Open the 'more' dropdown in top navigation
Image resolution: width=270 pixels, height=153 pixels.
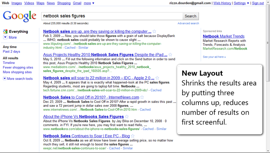(x=89, y=3)
